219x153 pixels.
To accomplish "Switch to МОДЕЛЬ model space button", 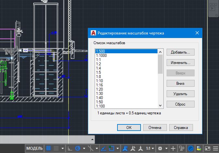I will pyautogui.click(x=34, y=148).
